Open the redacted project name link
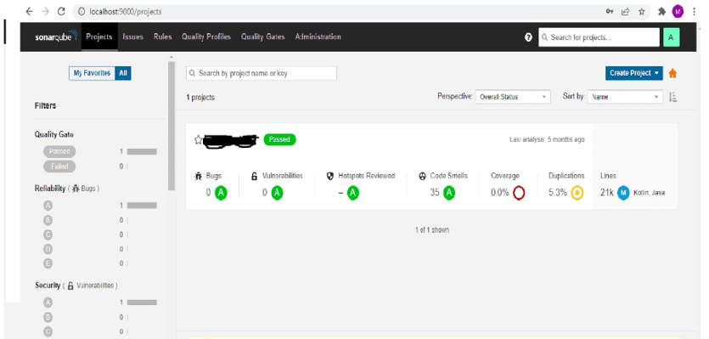Viewport: 709px width, 339px height. 231,141
